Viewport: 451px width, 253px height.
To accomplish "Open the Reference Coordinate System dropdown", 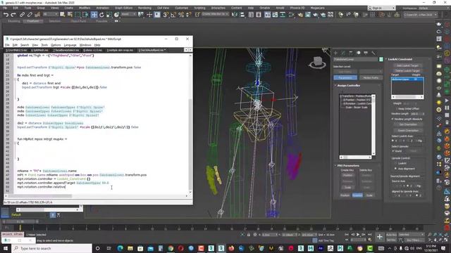I will [128, 14].
